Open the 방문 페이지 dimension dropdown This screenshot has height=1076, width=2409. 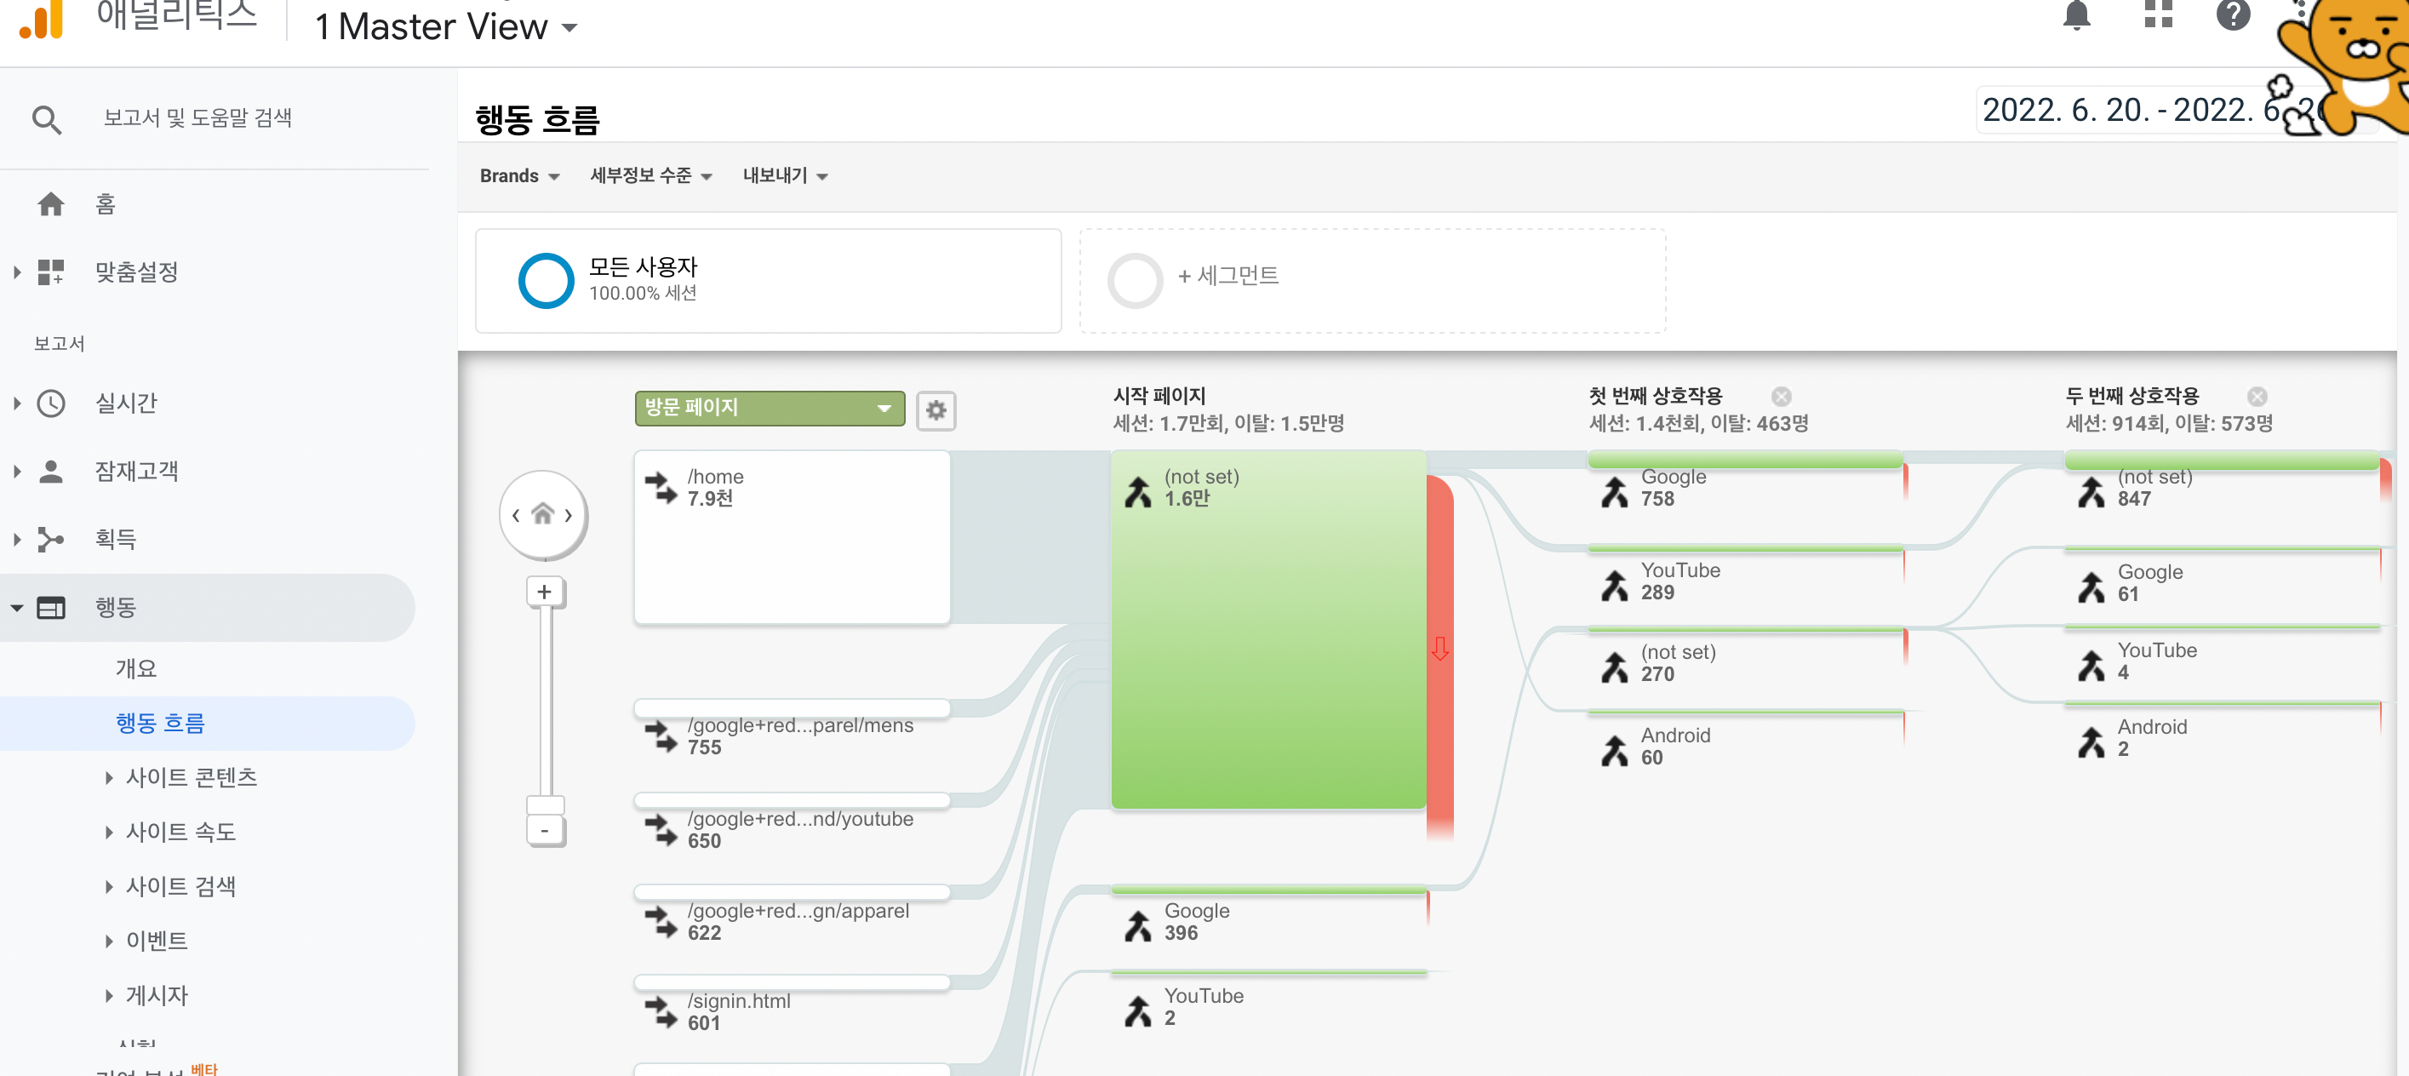[x=769, y=408]
